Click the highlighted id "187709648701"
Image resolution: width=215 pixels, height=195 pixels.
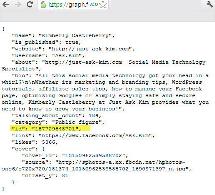pyautogui.click(x=56, y=129)
